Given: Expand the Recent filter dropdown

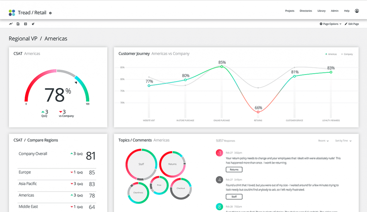Looking at the screenshot, I should [x=323, y=141].
